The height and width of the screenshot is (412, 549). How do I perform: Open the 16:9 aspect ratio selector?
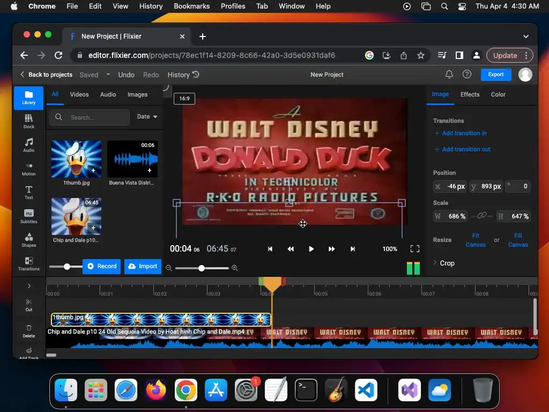(184, 99)
